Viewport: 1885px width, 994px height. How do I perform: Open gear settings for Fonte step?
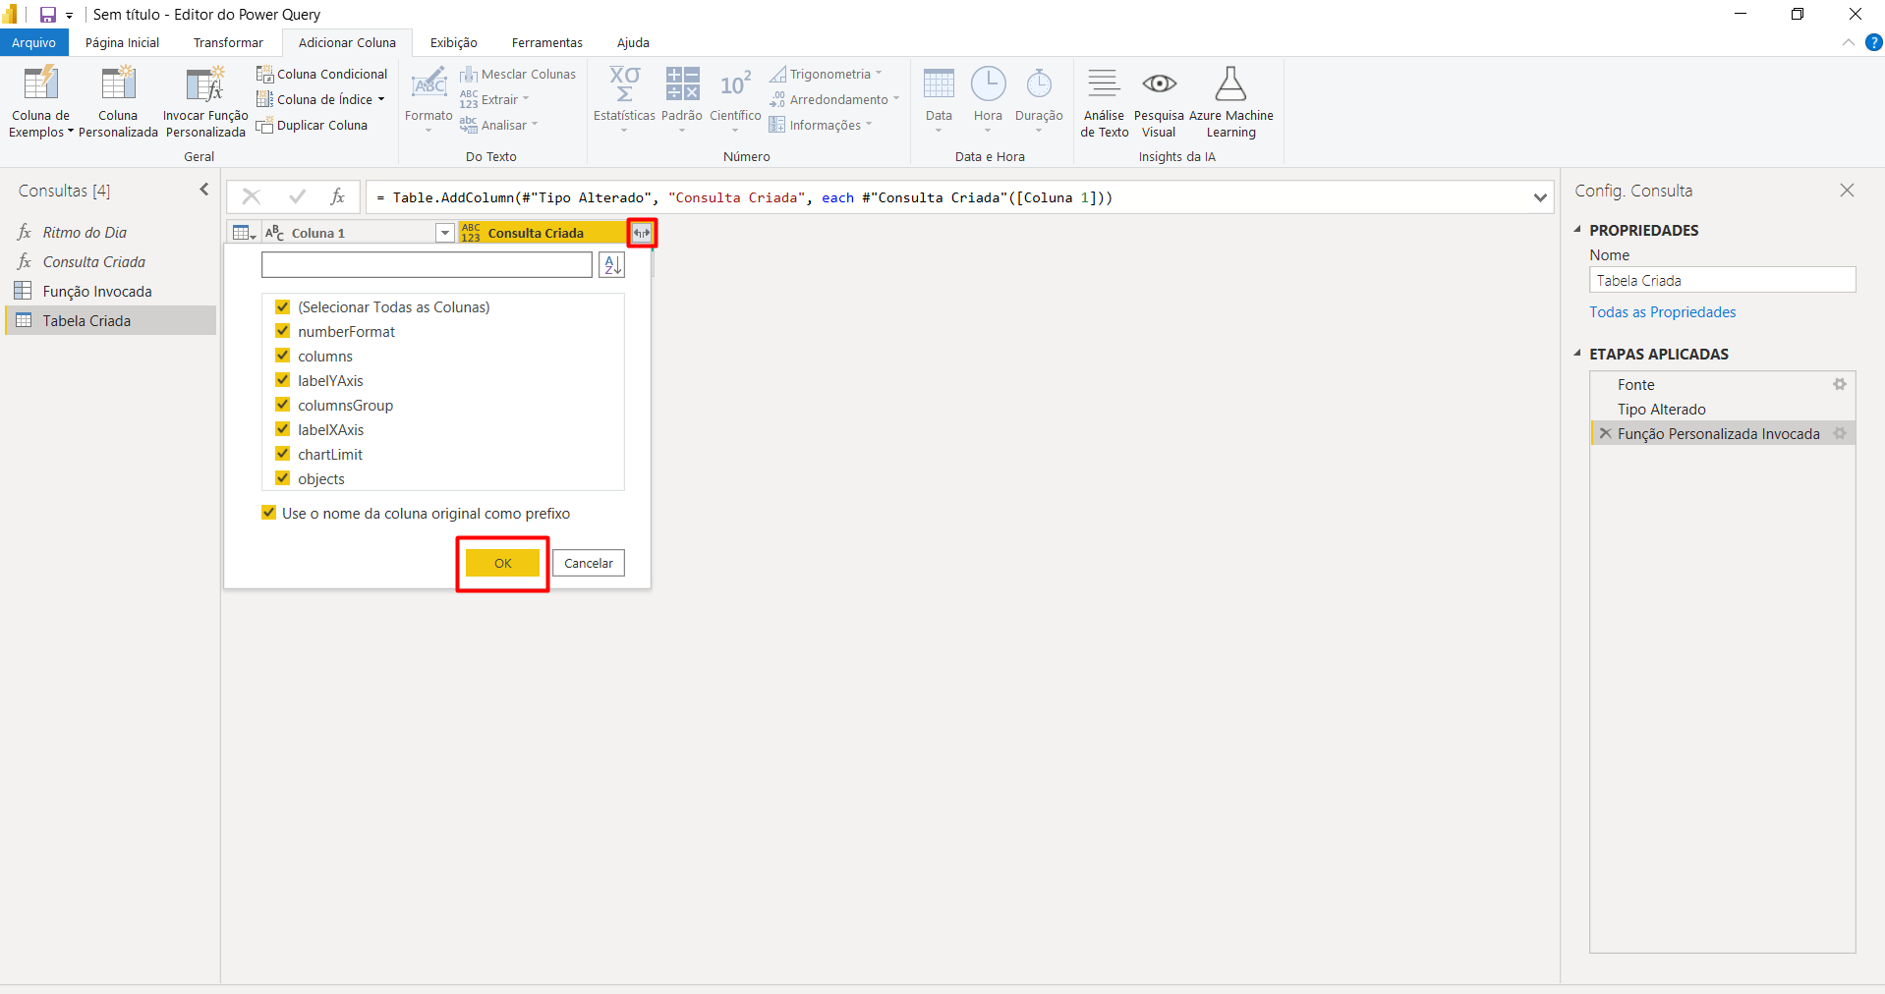[1840, 384]
